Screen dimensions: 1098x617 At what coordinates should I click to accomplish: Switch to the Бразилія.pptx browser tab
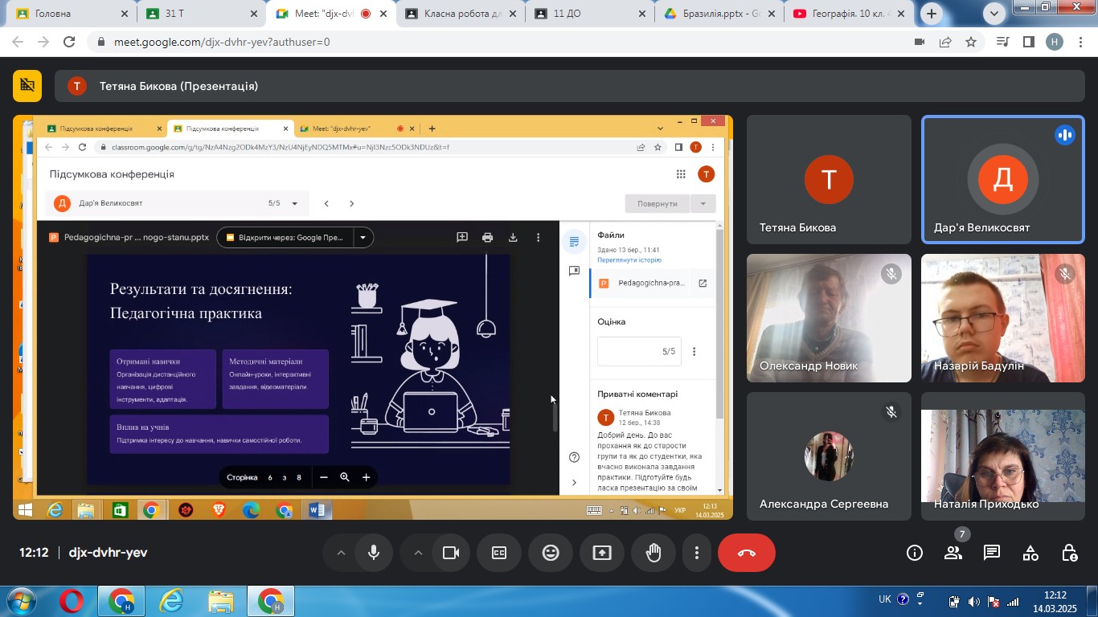(x=714, y=14)
